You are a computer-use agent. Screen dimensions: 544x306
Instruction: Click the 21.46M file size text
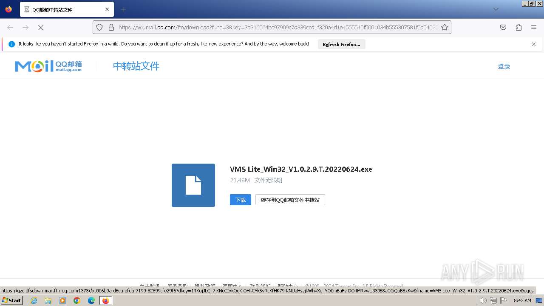(240, 180)
